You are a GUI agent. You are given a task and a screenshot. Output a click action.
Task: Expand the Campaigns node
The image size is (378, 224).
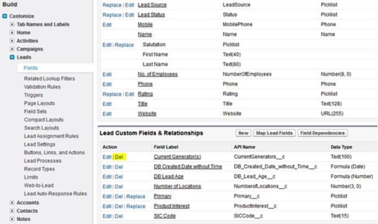tap(12, 49)
